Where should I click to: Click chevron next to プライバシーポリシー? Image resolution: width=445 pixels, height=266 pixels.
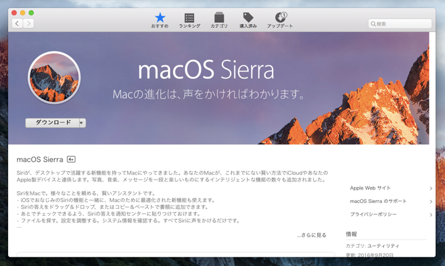coord(431,215)
